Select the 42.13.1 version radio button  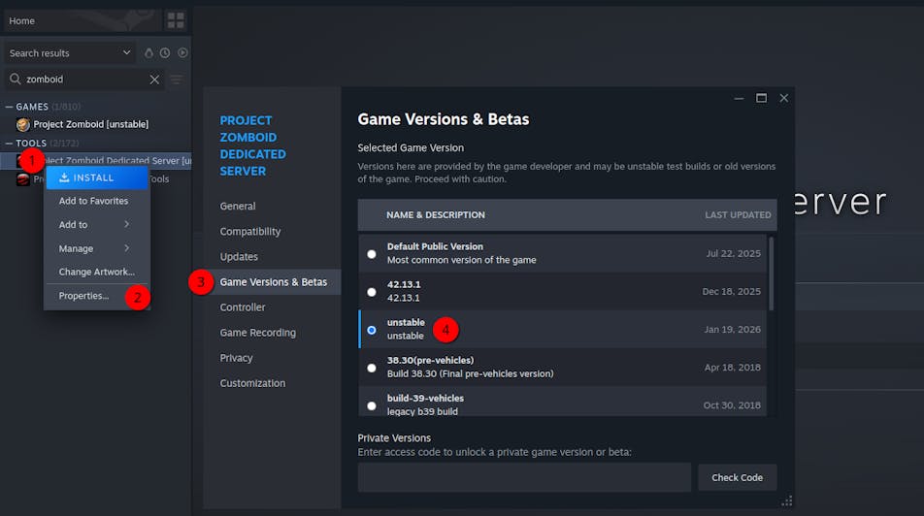[x=372, y=292]
